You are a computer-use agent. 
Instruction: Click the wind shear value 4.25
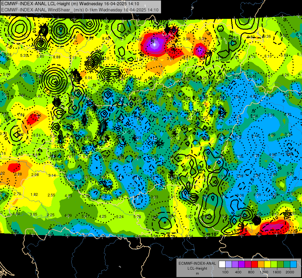[103, 217]
